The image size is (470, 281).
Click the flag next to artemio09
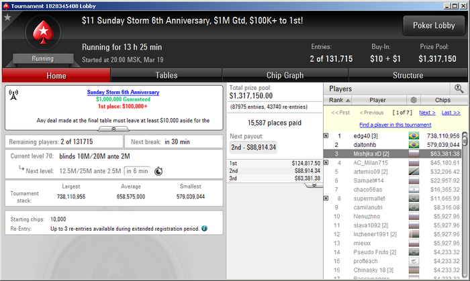click(414, 172)
